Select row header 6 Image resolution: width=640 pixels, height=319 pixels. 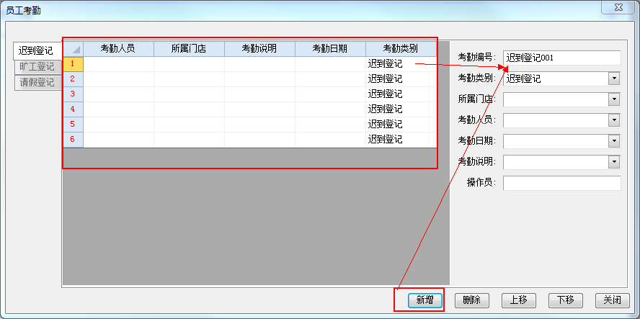74,140
